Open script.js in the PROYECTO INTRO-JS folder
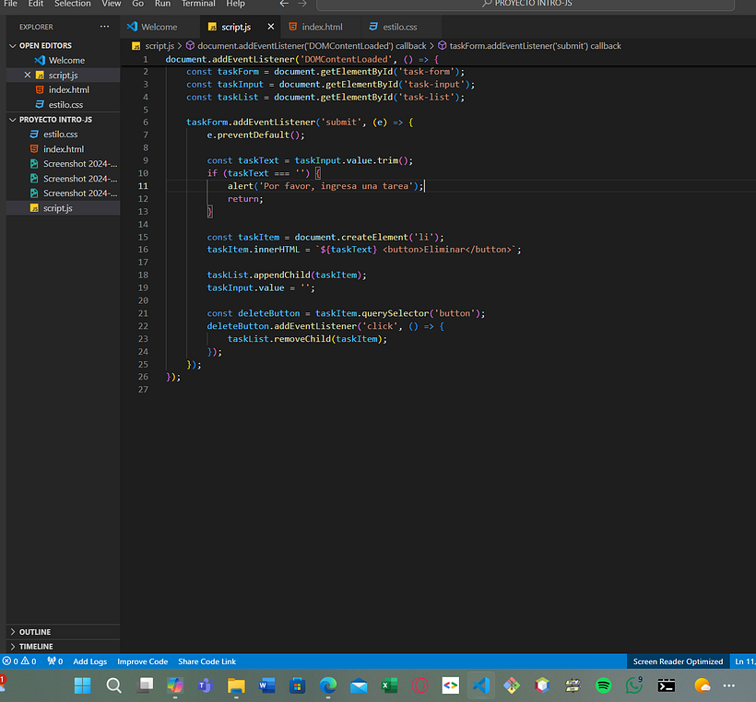The height and width of the screenshot is (702, 756). pyautogui.click(x=64, y=208)
